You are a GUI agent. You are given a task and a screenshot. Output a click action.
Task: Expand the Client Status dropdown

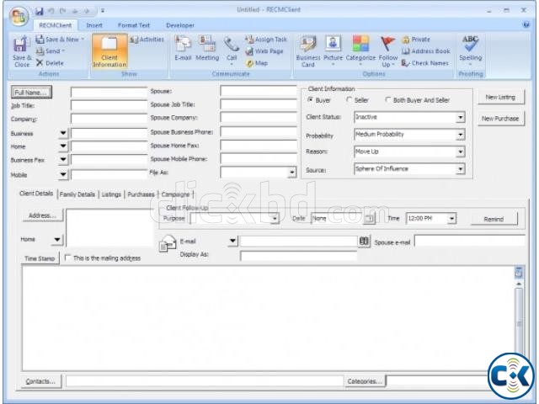(x=461, y=118)
